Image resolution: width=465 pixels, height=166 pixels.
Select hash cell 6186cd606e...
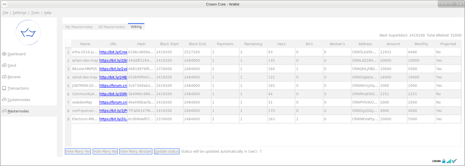pos(141,52)
